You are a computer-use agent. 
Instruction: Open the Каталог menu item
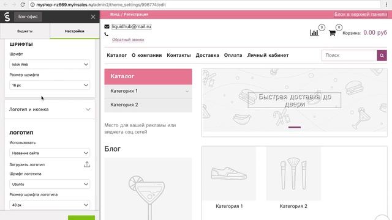[117, 55]
